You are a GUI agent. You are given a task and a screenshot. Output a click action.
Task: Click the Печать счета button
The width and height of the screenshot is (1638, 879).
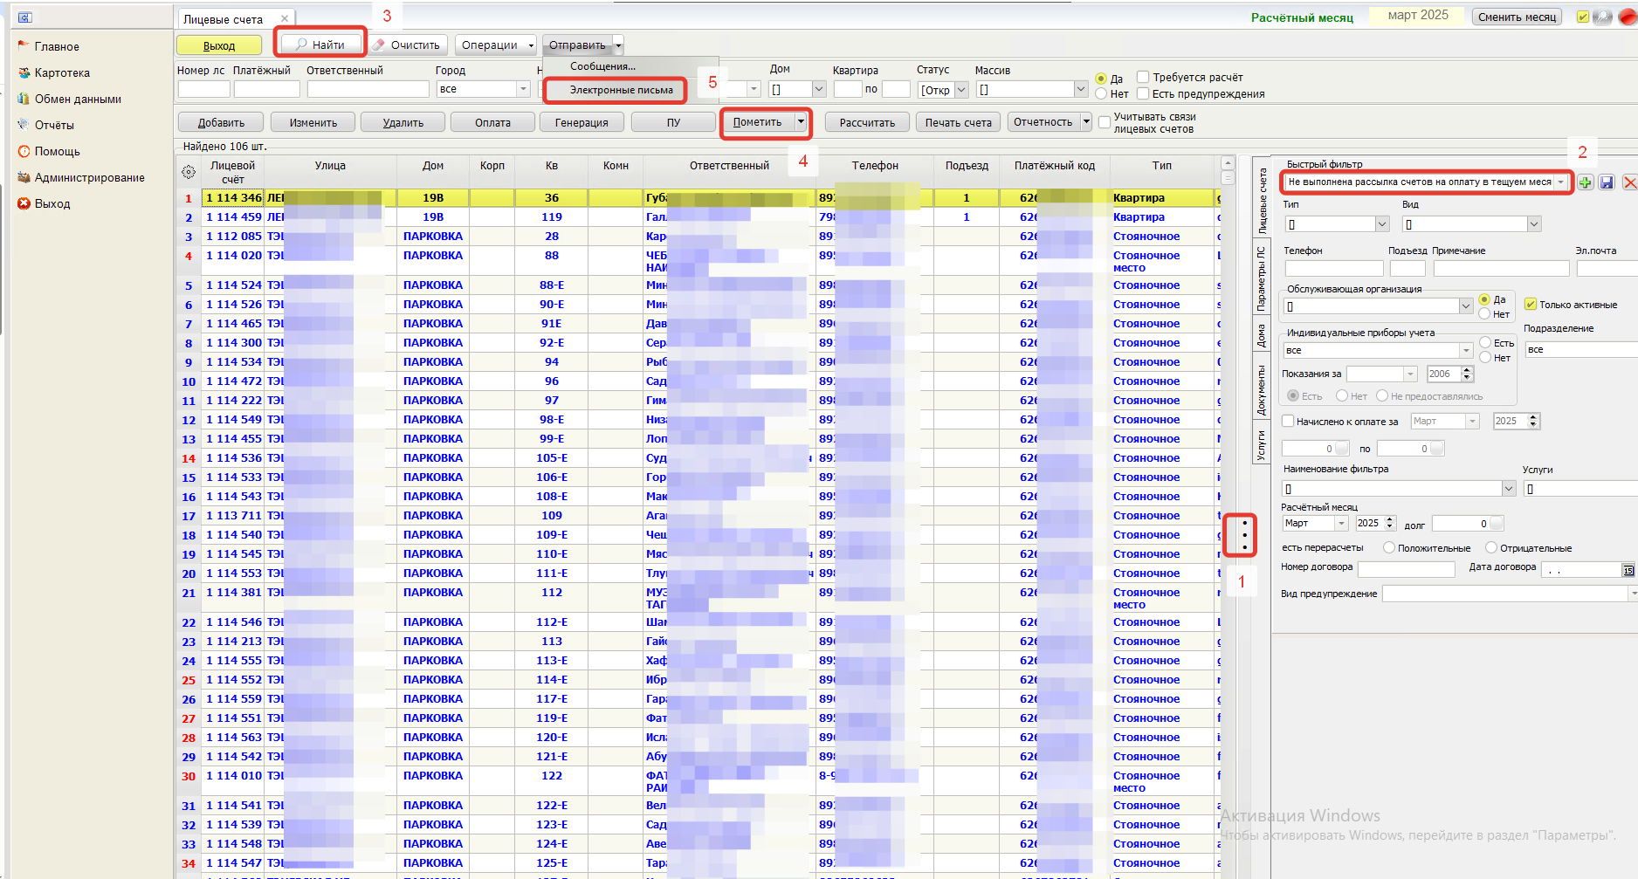click(958, 122)
